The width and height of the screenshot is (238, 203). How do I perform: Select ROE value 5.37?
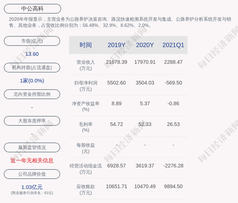click(145, 104)
